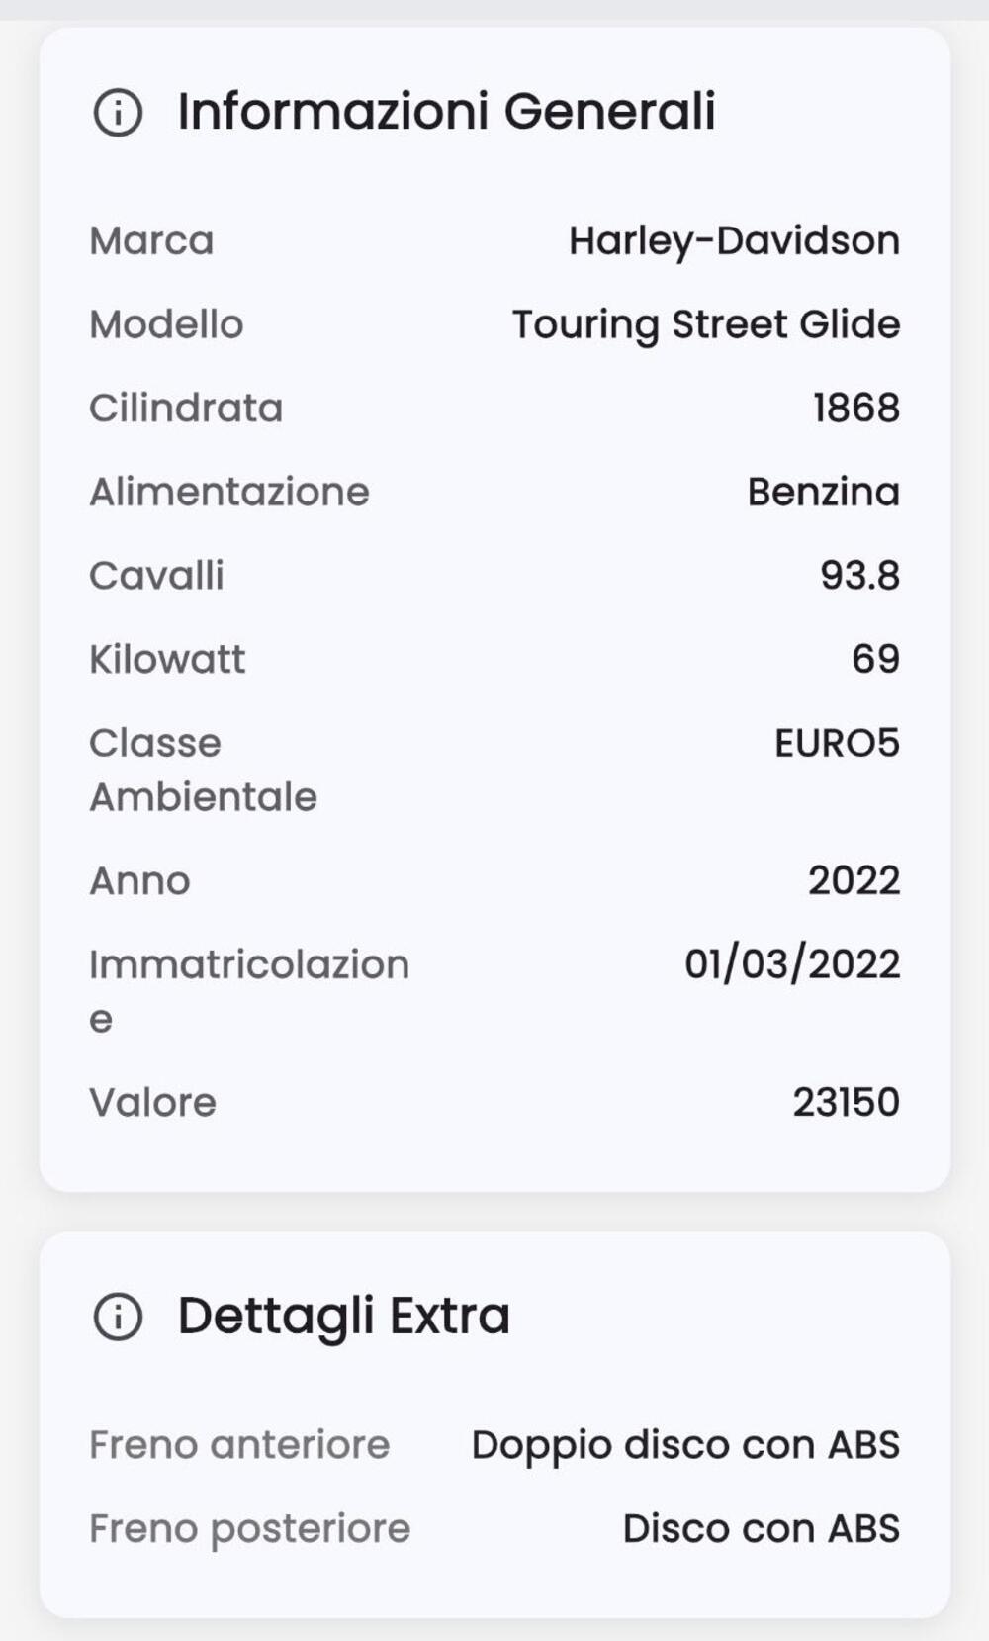Screen dimensions: 989x1641
Task: Click the Touring Street Glide model value
Action: tap(705, 324)
